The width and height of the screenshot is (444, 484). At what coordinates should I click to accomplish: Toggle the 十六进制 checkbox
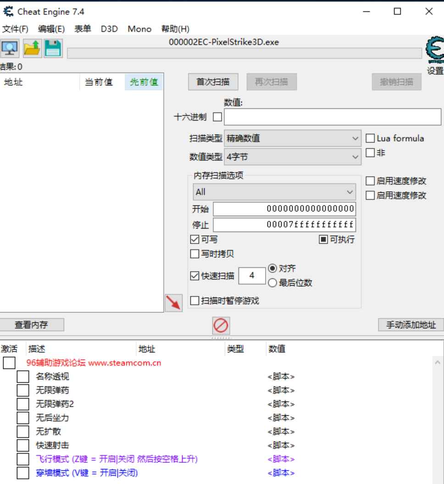point(217,117)
